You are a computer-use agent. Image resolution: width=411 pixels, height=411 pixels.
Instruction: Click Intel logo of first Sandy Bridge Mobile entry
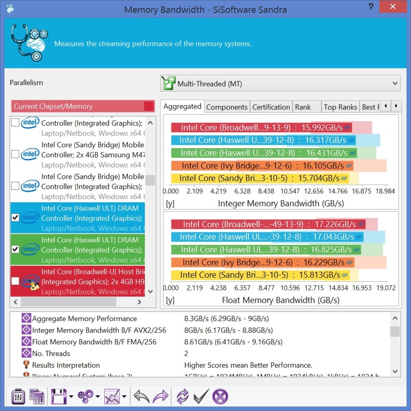click(x=30, y=154)
